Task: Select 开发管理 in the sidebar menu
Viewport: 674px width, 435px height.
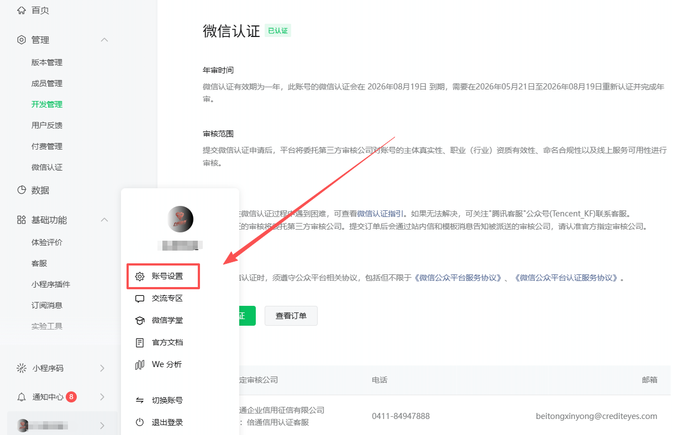Action: 46,104
